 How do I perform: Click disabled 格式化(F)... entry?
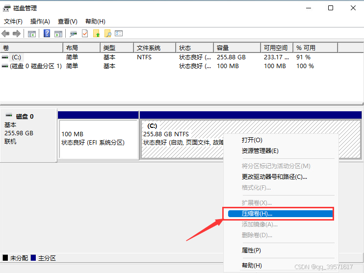pos(281,188)
